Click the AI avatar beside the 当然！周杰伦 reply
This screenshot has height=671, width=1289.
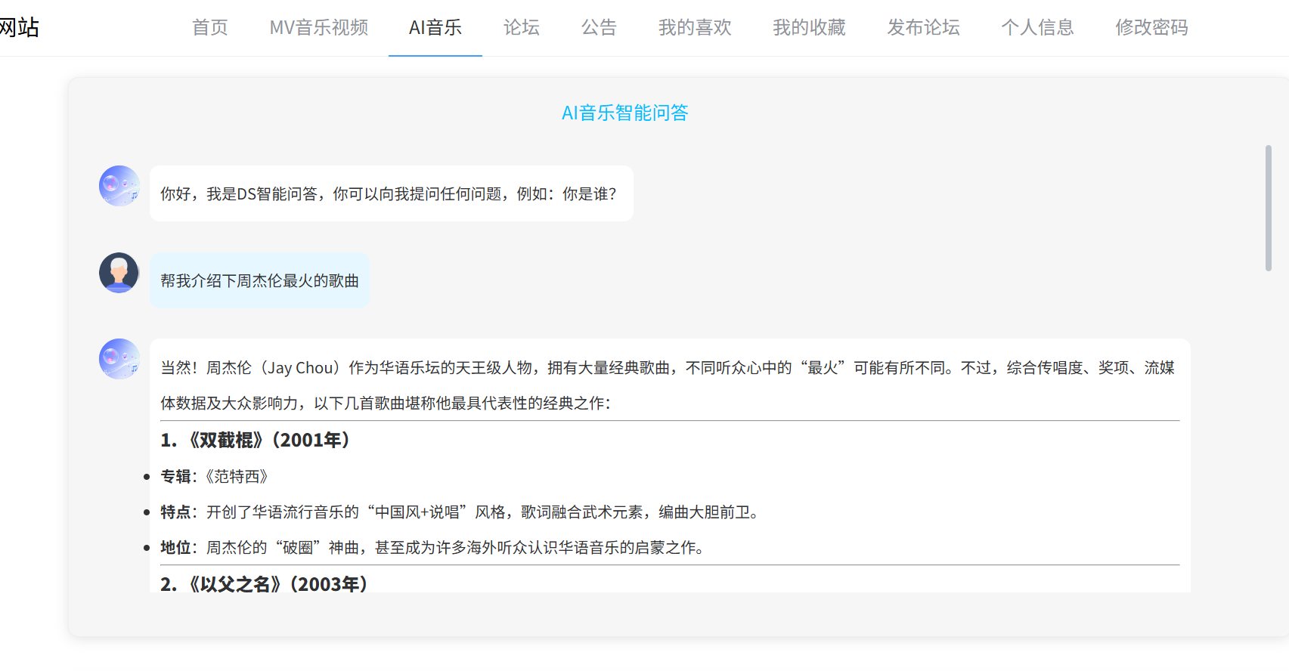[119, 359]
